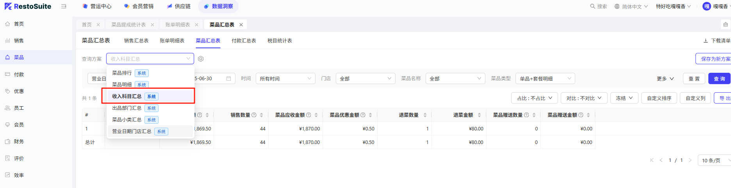
Task: Switch to 付款汇总表 tab
Action: 244,41
